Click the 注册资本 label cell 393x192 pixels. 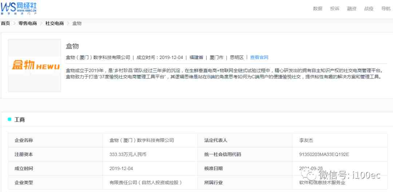click(x=55, y=155)
